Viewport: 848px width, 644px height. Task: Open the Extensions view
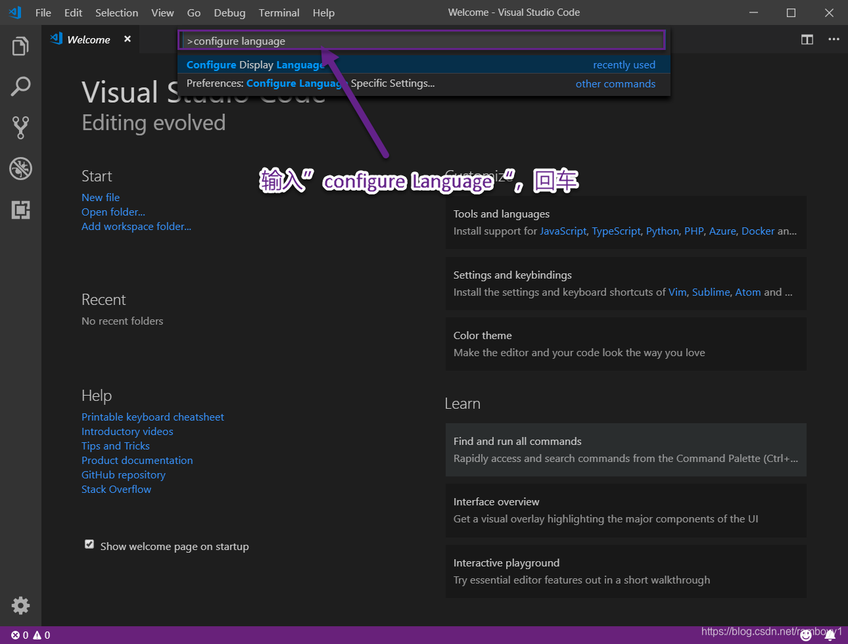point(20,210)
